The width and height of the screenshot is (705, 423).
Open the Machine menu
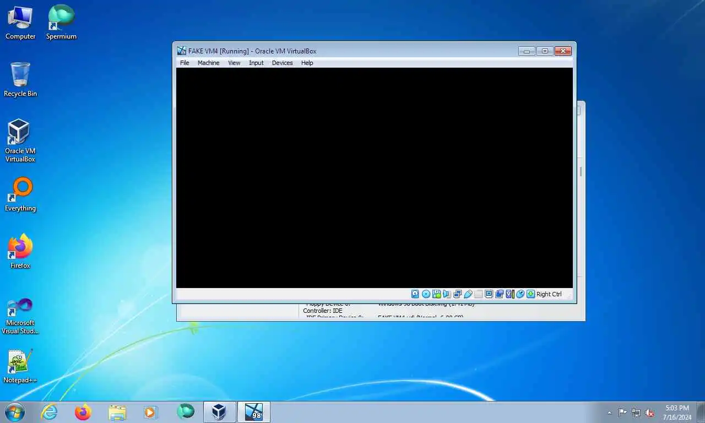click(208, 63)
